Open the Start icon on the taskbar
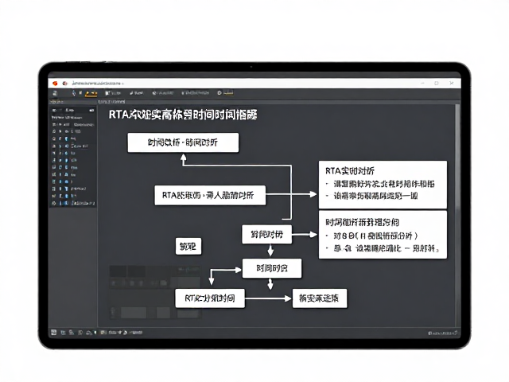This screenshot has width=509, height=382. click(x=54, y=333)
